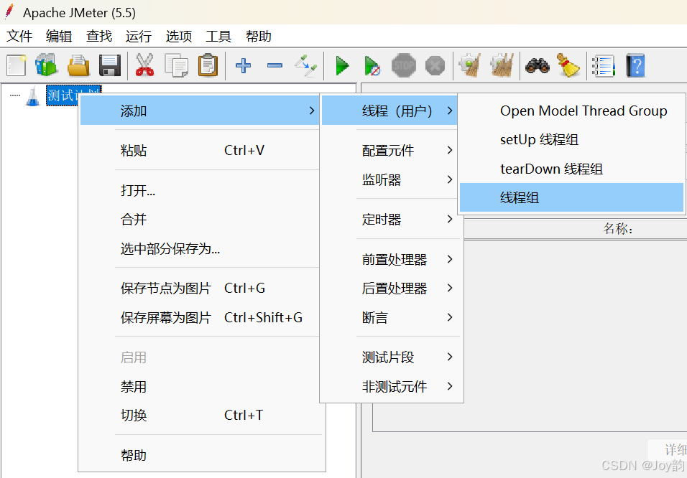Collapse all nodes with minus icon

click(275, 65)
